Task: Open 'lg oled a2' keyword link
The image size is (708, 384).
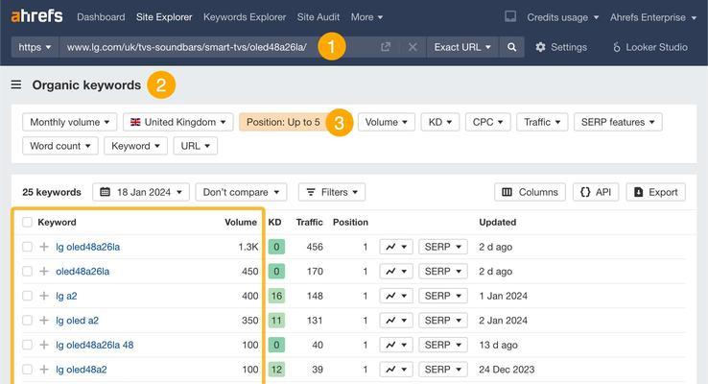Action: [x=77, y=321]
